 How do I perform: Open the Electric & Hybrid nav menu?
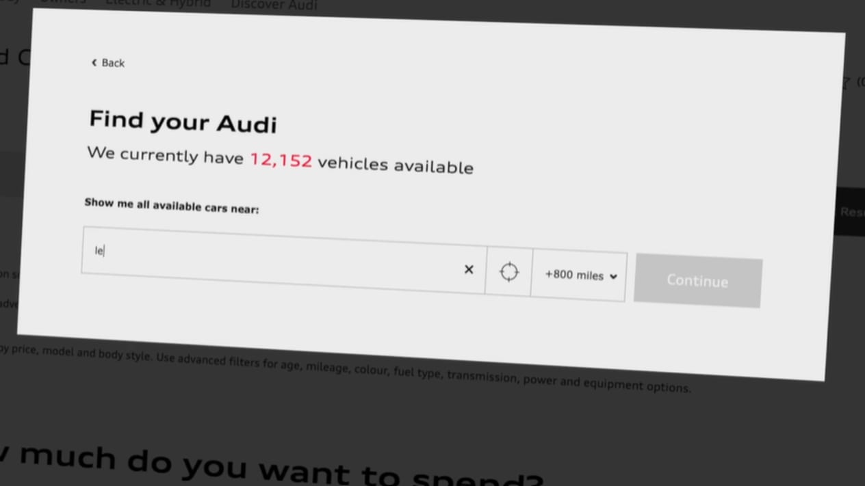[158, 3]
